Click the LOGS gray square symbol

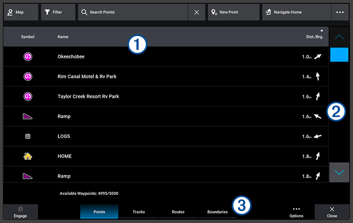(28, 136)
